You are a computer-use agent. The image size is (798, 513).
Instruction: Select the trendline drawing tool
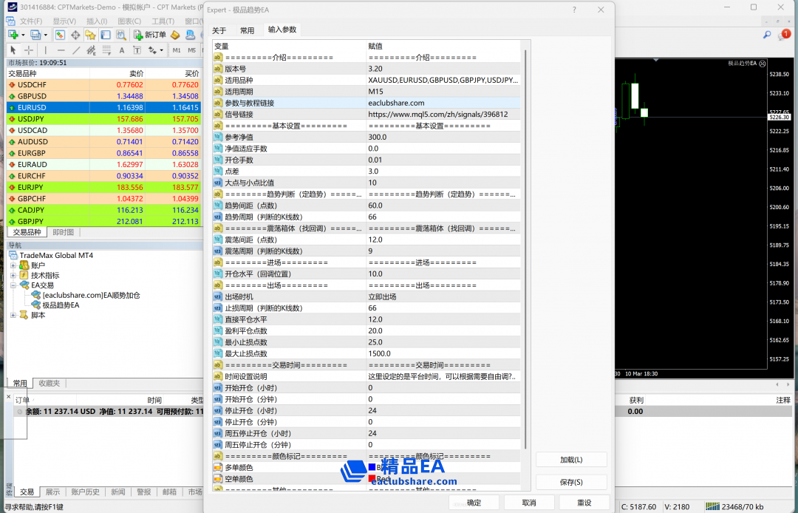pyautogui.click(x=76, y=50)
